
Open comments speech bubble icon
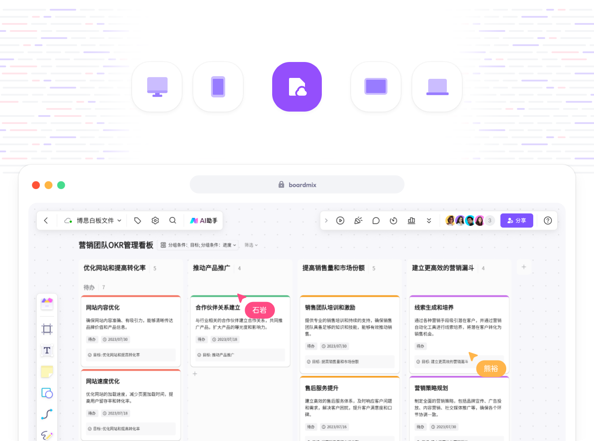click(x=376, y=220)
